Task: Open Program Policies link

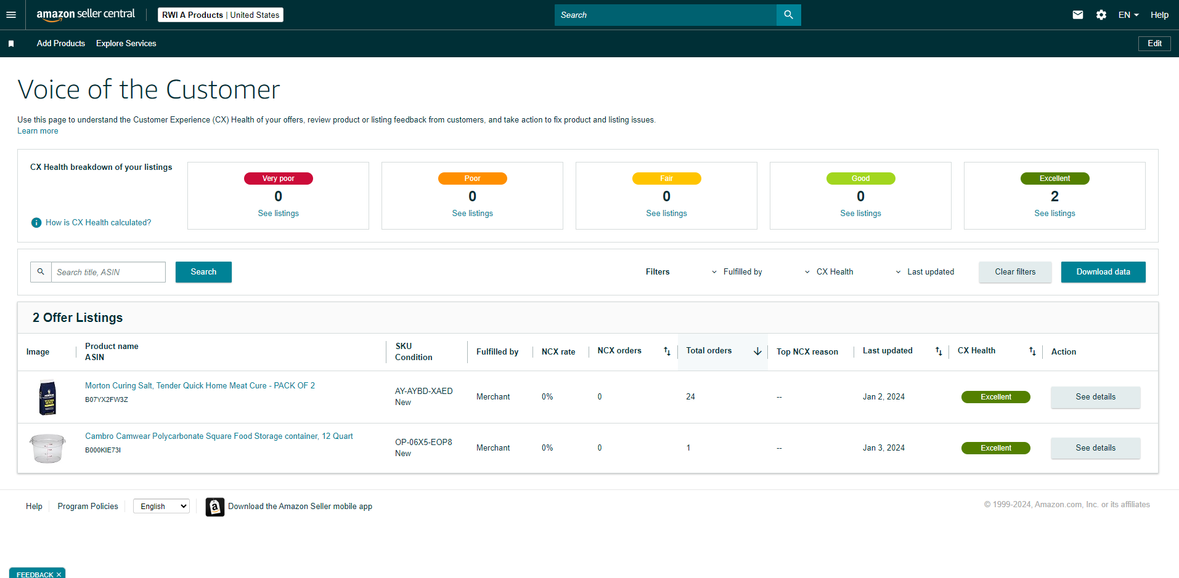Action: pyautogui.click(x=88, y=507)
